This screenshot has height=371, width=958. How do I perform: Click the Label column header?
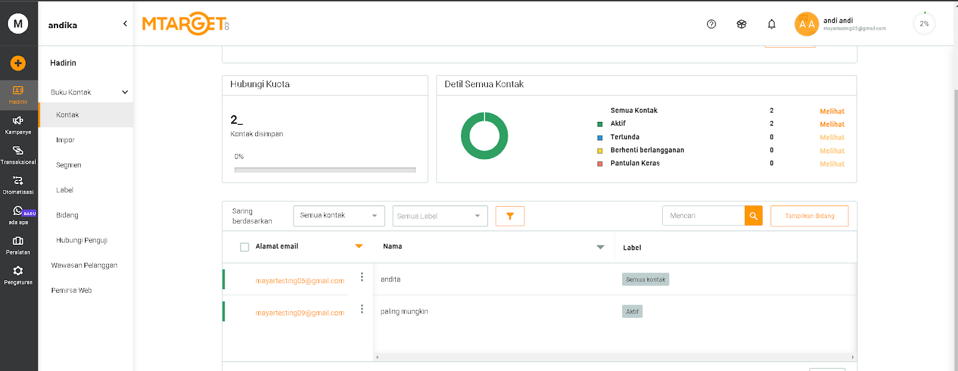(x=632, y=247)
